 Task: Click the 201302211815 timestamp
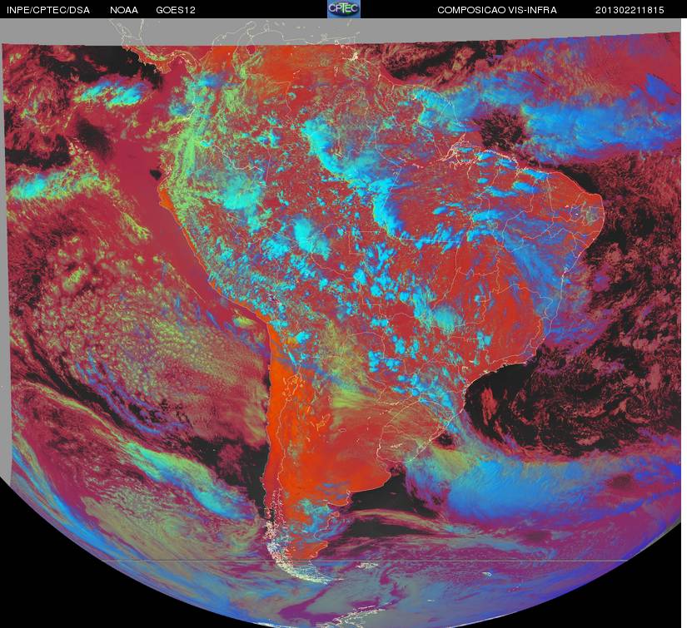pyautogui.click(x=630, y=10)
